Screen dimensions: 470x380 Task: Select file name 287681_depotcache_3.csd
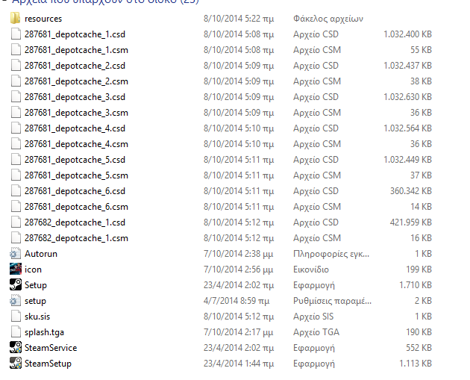point(75,97)
